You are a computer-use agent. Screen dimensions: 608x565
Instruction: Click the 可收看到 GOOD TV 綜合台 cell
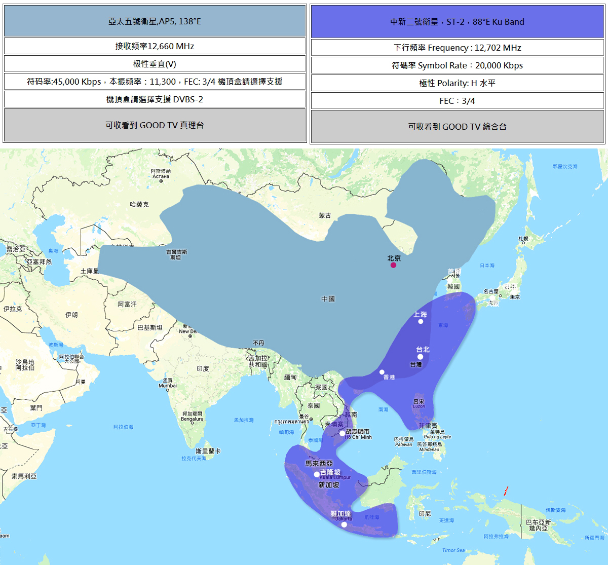coord(457,127)
